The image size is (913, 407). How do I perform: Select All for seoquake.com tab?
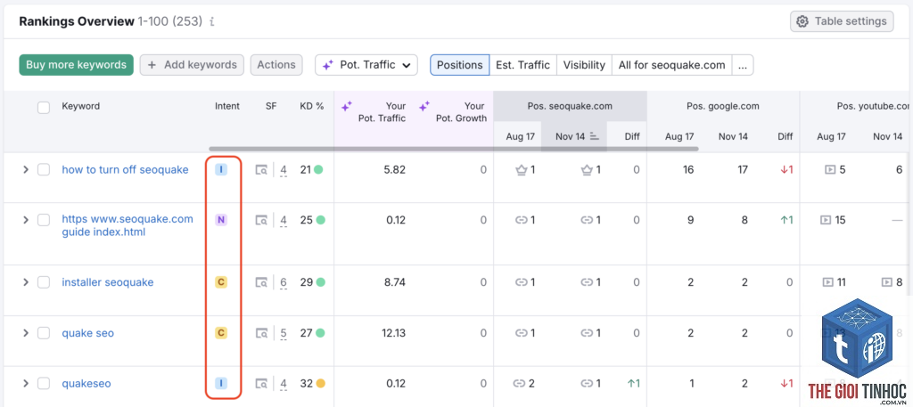pos(672,64)
